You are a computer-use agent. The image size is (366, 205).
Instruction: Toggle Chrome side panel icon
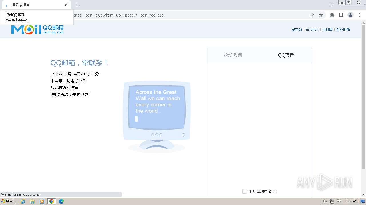[x=341, y=15]
